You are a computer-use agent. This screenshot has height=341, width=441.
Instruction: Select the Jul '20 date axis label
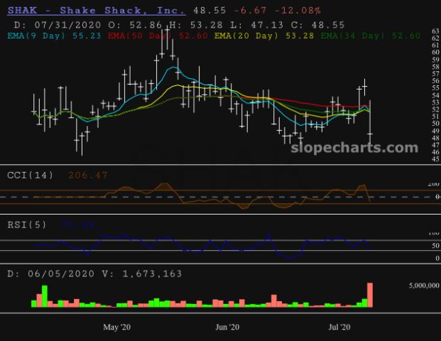point(339,327)
